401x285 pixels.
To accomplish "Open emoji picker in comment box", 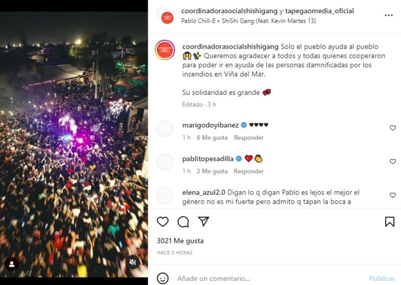I will (163, 278).
